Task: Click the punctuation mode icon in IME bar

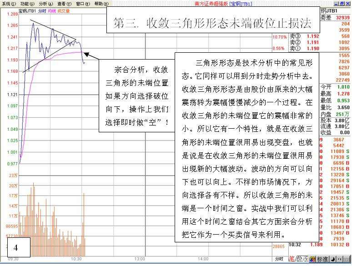Action: click(x=340, y=259)
